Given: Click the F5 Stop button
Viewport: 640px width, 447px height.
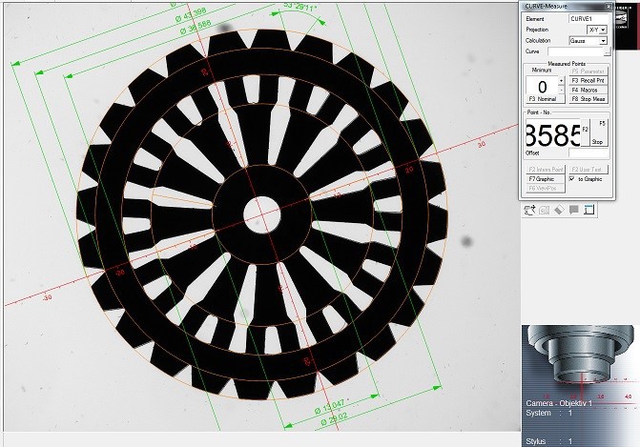Looking at the screenshot, I should click(599, 132).
